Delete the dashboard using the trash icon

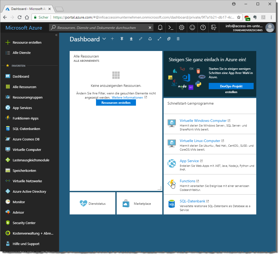coord(178,39)
